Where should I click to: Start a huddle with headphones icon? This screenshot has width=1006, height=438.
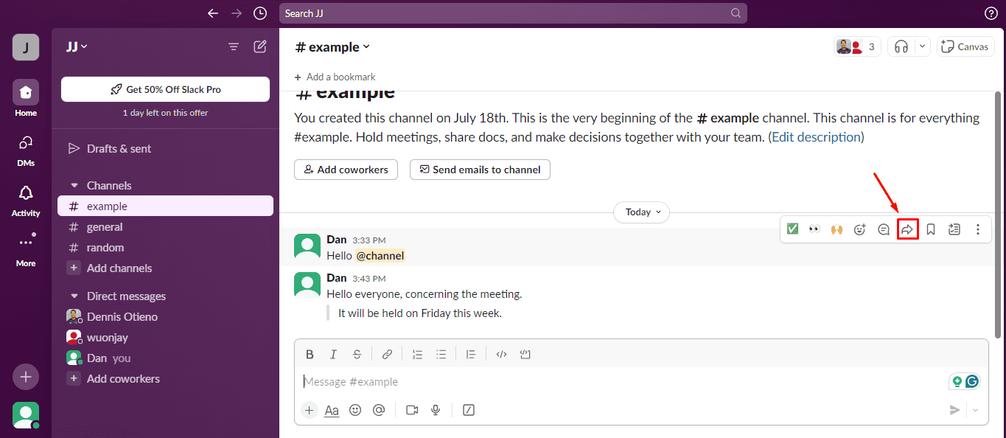[x=901, y=46]
